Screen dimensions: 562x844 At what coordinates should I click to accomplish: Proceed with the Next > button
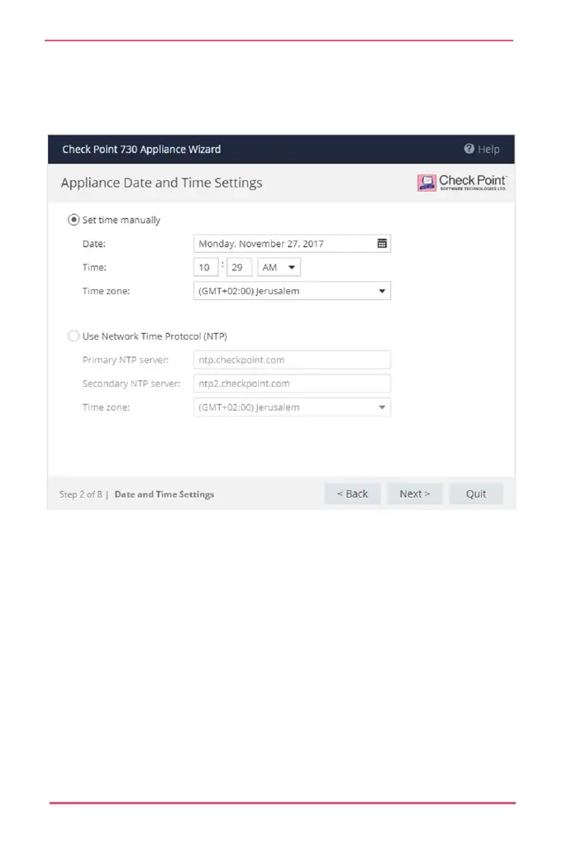point(415,494)
